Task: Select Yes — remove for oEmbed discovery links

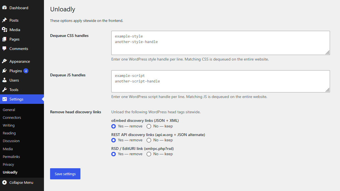Action: pyautogui.click(x=114, y=126)
